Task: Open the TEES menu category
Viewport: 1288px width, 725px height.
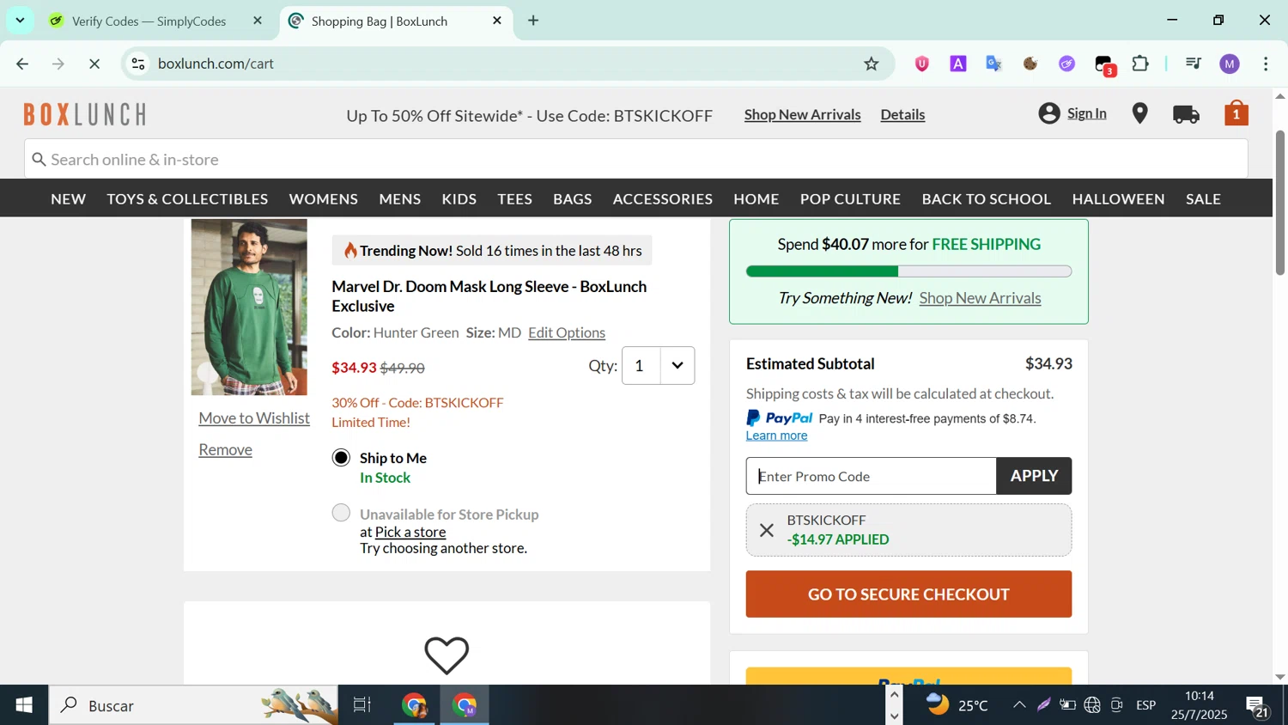Action: (x=514, y=199)
